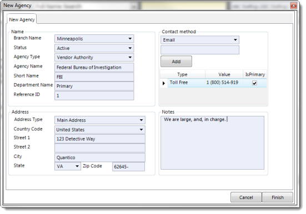Click the empty contact value field

[200, 50]
